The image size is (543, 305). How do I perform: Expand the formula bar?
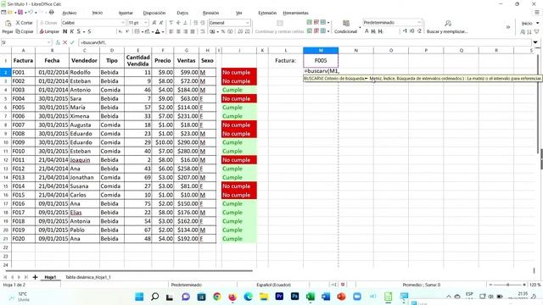535,42
